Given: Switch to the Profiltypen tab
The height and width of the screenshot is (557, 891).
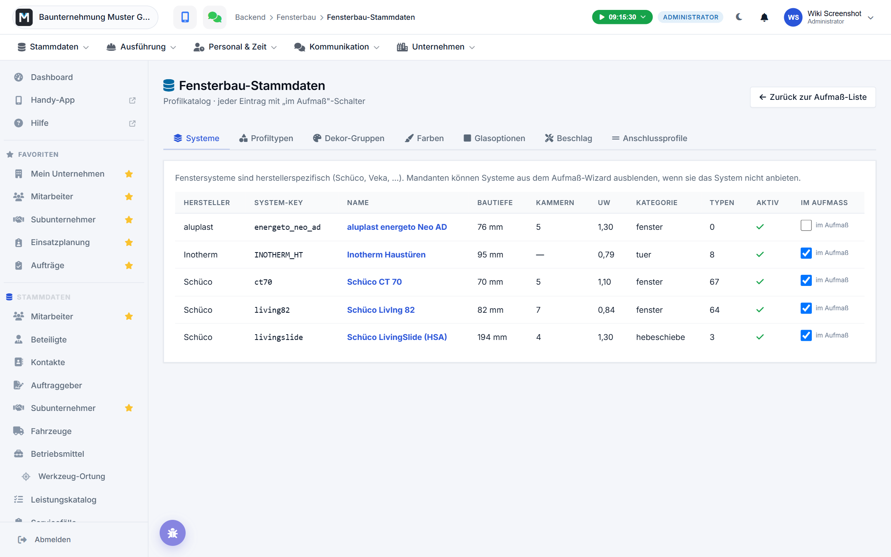Looking at the screenshot, I should pyautogui.click(x=266, y=138).
